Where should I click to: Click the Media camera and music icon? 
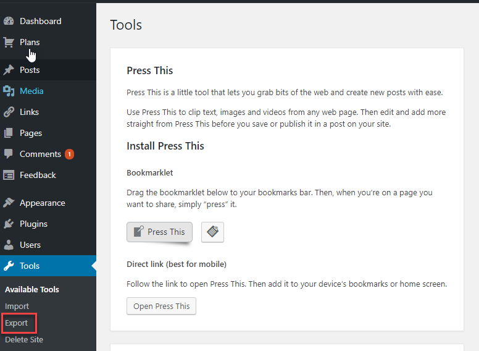click(x=9, y=91)
